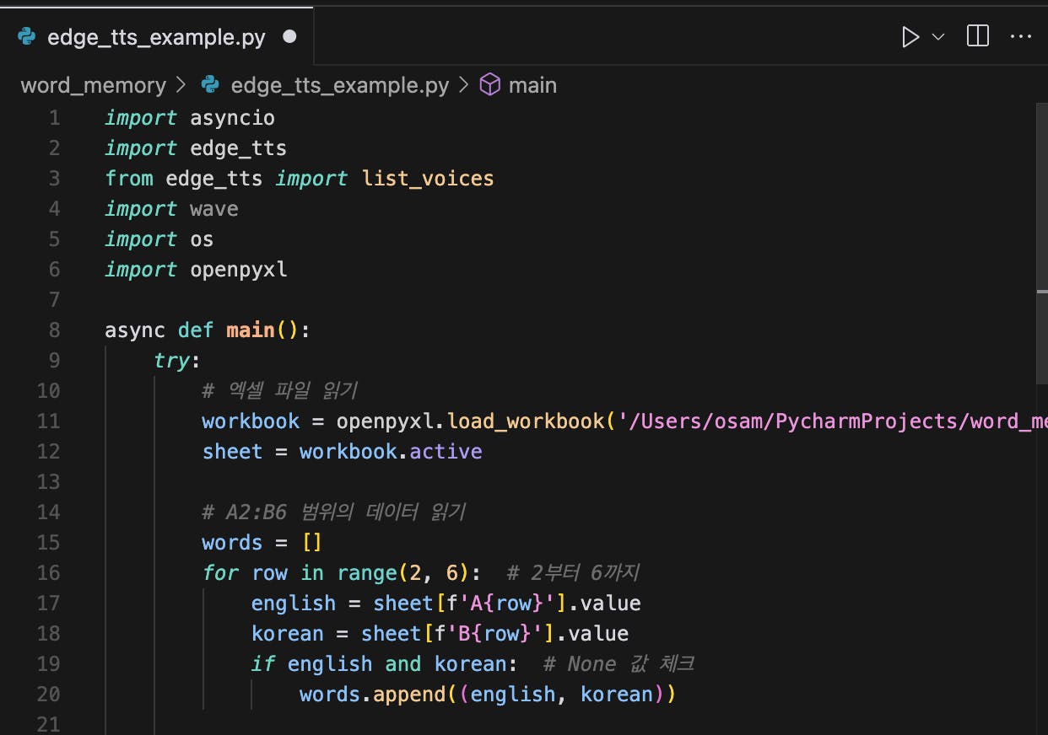Place cursor on empty line 13
This screenshot has height=735, width=1048.
[338, 481]
